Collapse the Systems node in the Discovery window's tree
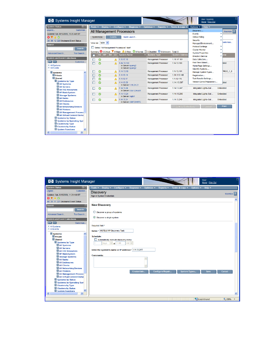 tap(51, 234)
